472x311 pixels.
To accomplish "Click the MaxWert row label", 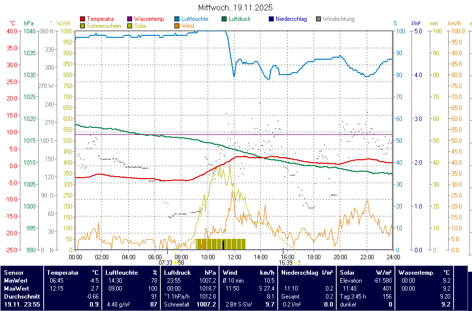I will coord(16,289).
